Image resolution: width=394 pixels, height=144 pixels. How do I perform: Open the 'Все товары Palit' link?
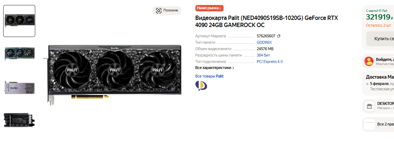point(209,76)
